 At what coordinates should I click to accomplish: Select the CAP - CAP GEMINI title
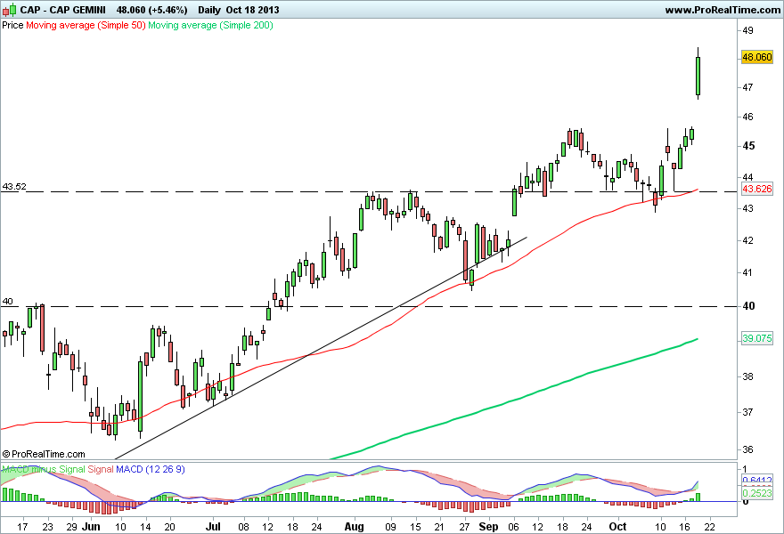pos(62,10)
